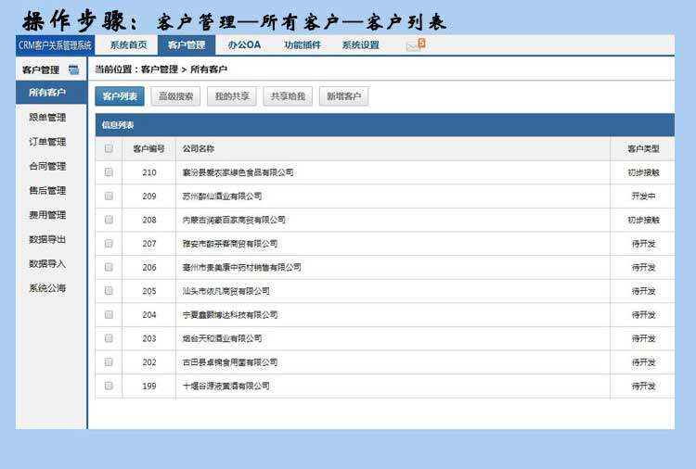696x469 pixels.
Task: Open the mail notification envelope icon
Action: [414, 44]
